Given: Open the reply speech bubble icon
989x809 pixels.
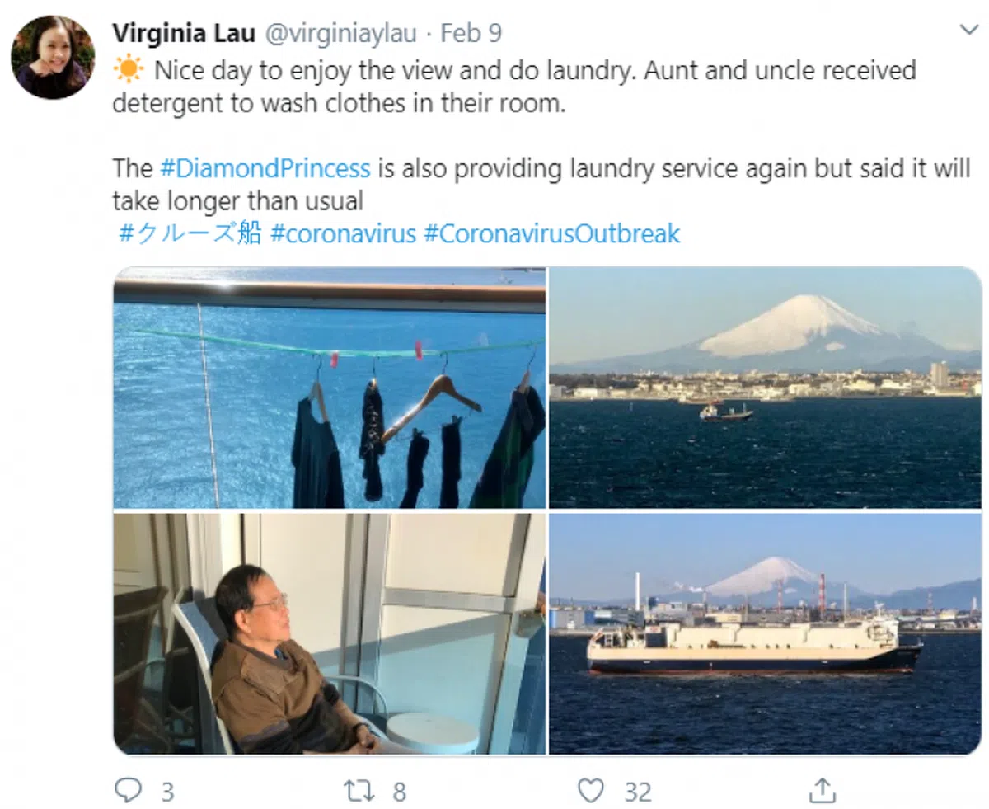Looking at the screenshot, I should click(128, 791).
